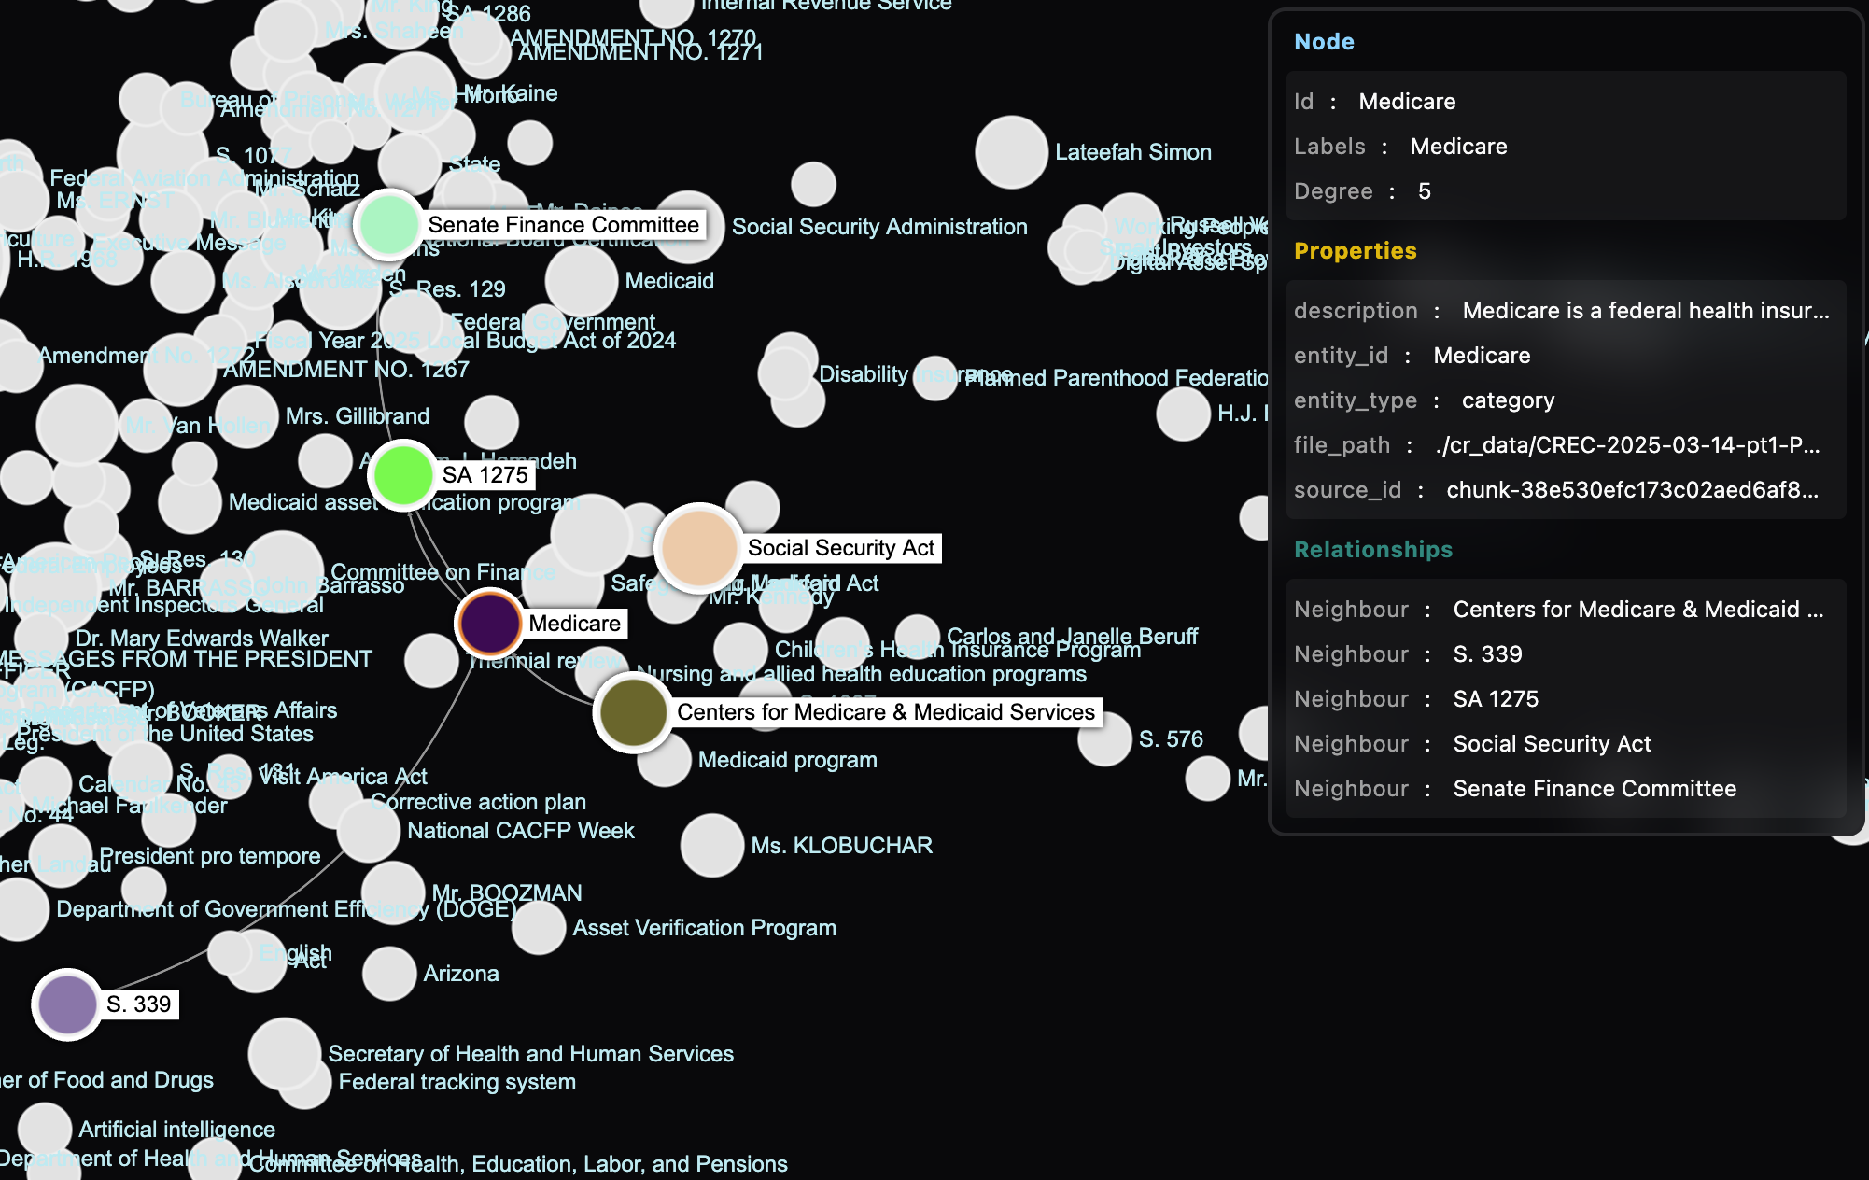The image size is (1869, 1180).
Task: Click the Department of Government Efficiency (DOGE) label
Action: click(287, 909)
